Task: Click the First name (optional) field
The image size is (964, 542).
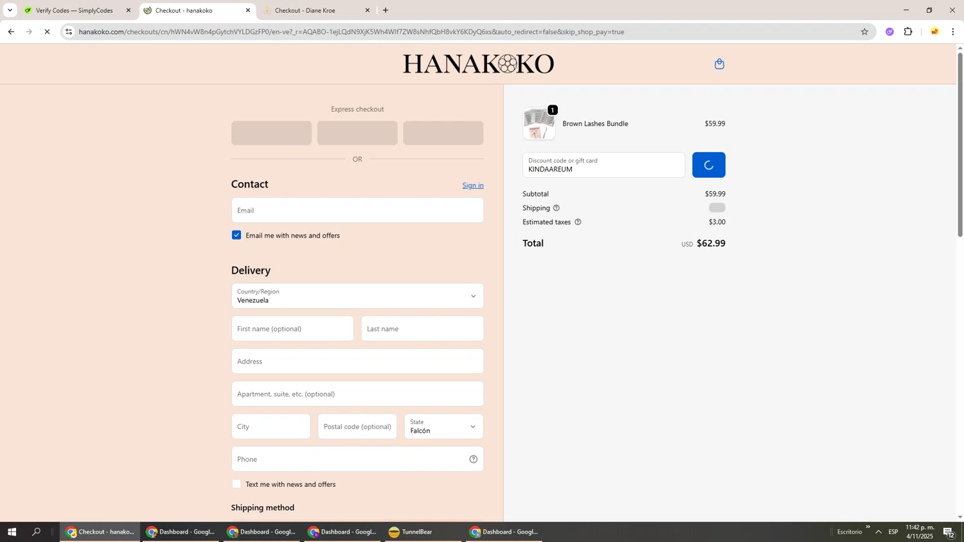Action: (x=292, y=329)
